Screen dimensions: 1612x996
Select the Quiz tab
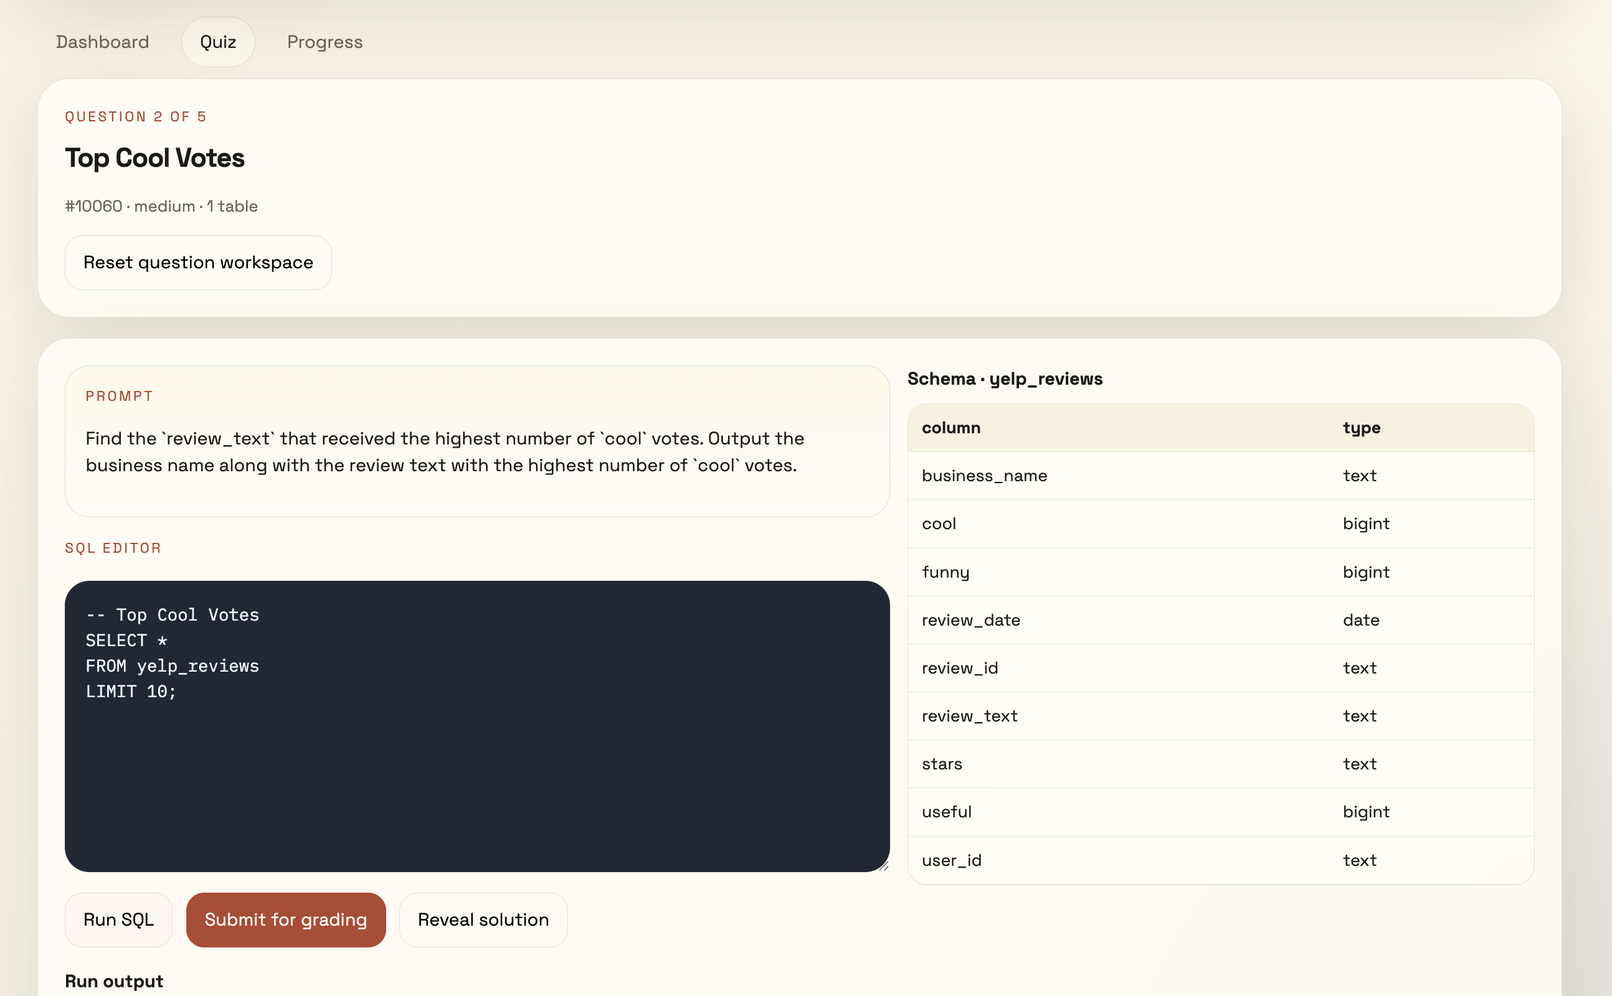point(218,42)
